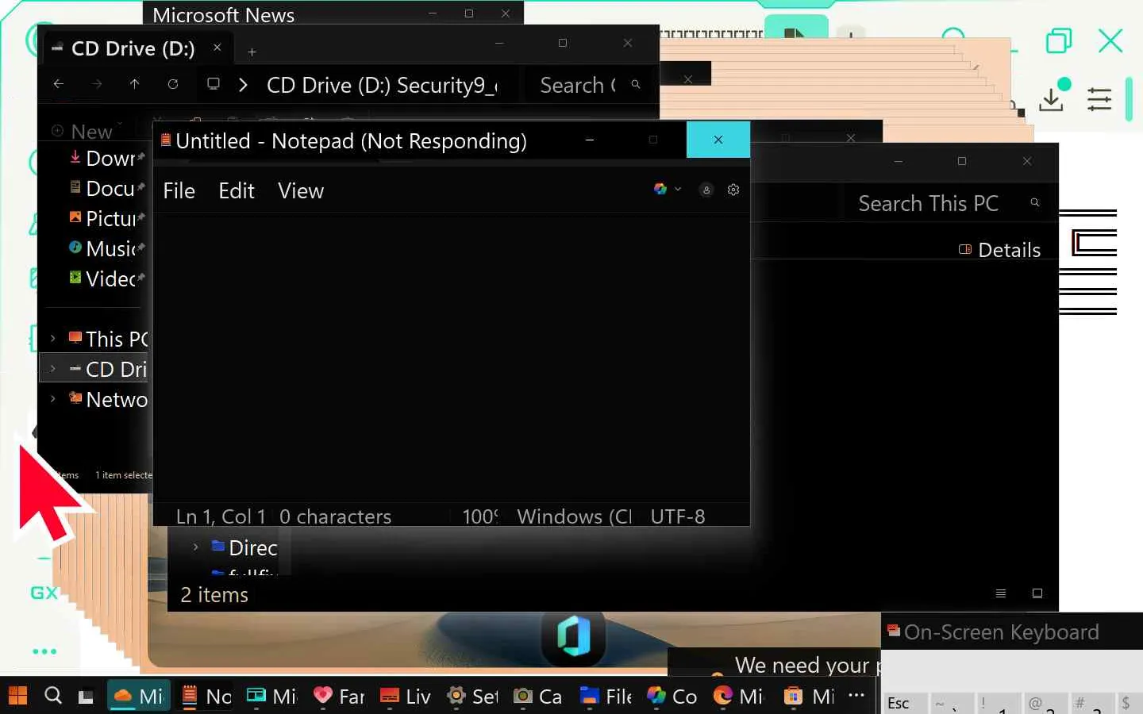1143x714 pixels.
Task: Click the "UTF-8" encoding in Notepad status bar
Action: (x=678, y=516)
